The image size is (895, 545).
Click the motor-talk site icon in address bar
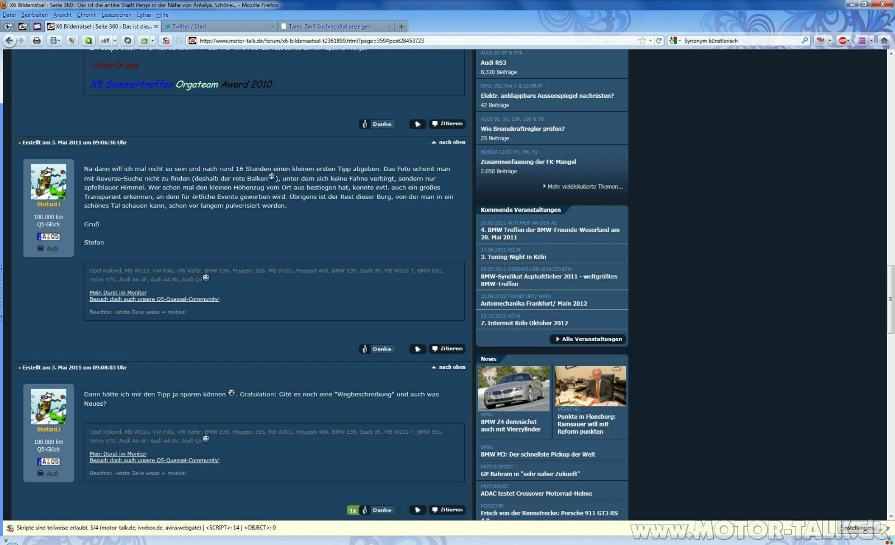[x=192, y=41]
